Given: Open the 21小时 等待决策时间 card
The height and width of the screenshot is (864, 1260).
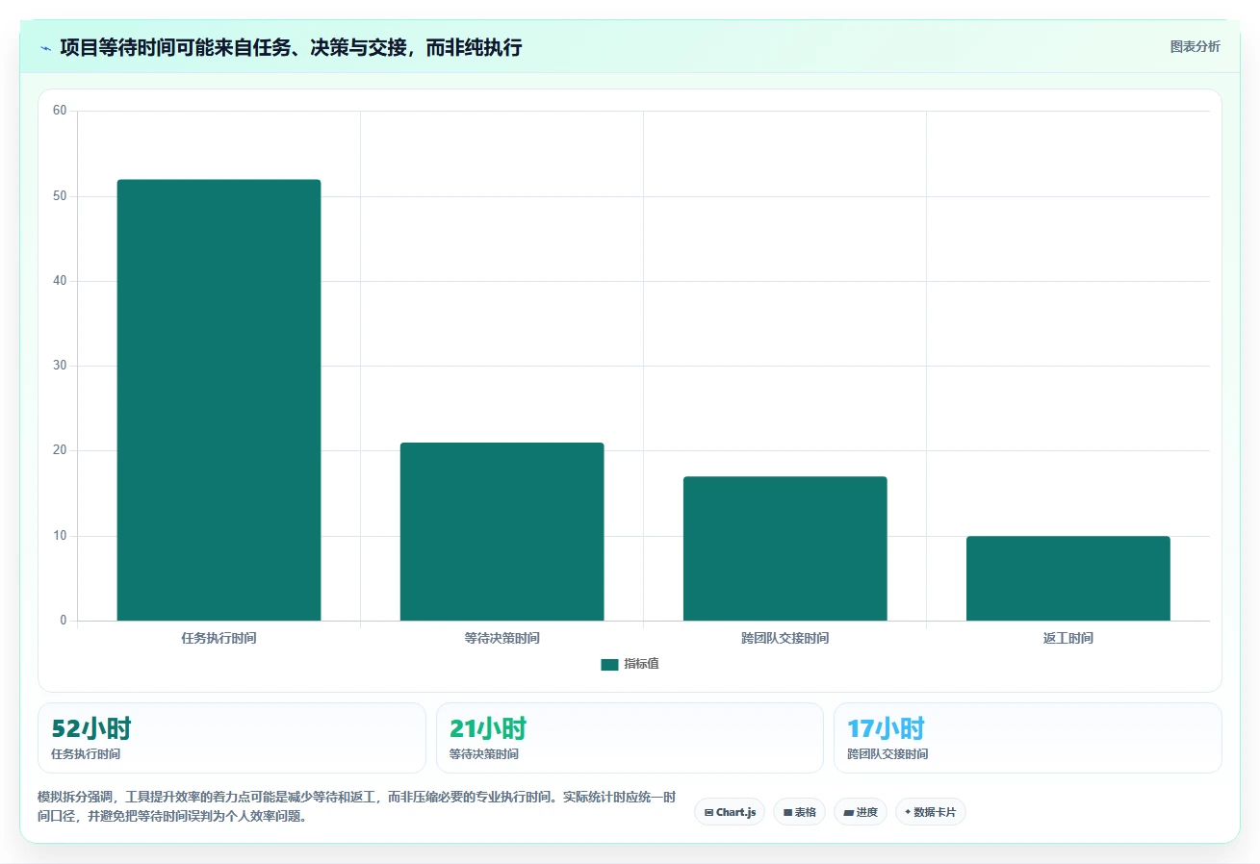Looking at the screenshot, I should coord(630,738).
